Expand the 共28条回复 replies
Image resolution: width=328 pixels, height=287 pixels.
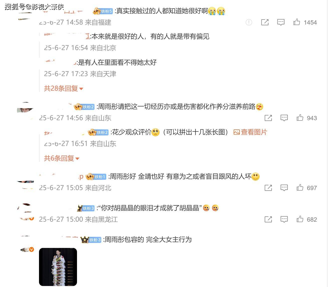pos(63,88)
